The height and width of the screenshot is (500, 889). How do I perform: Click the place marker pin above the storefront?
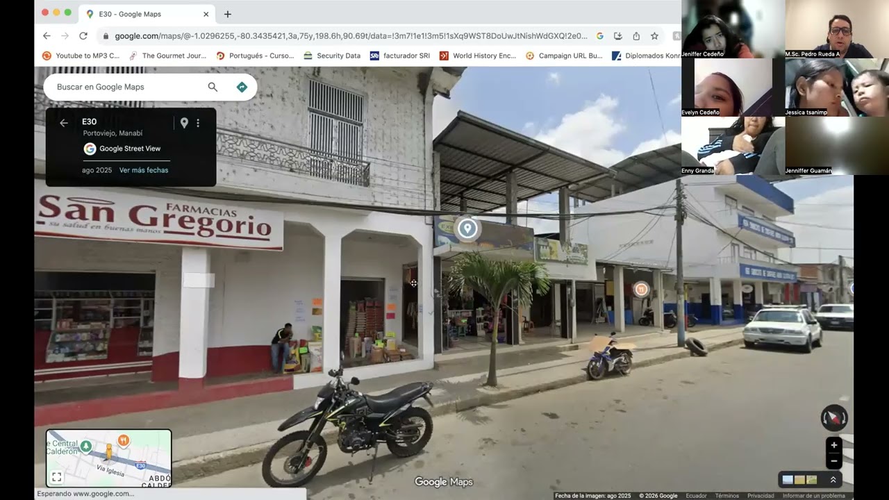(x=467, y=228)
